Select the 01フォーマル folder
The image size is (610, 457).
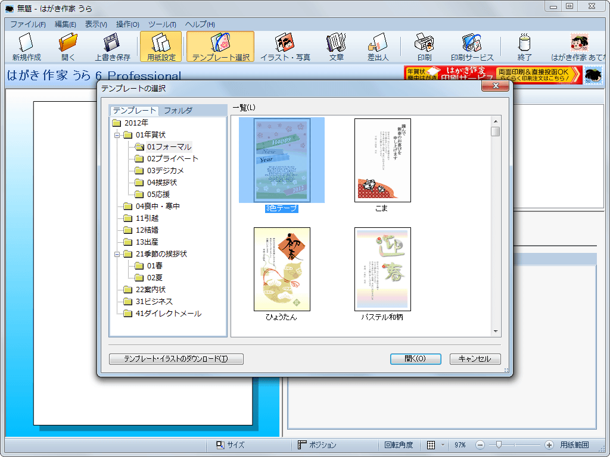click(x=163, y=146)
